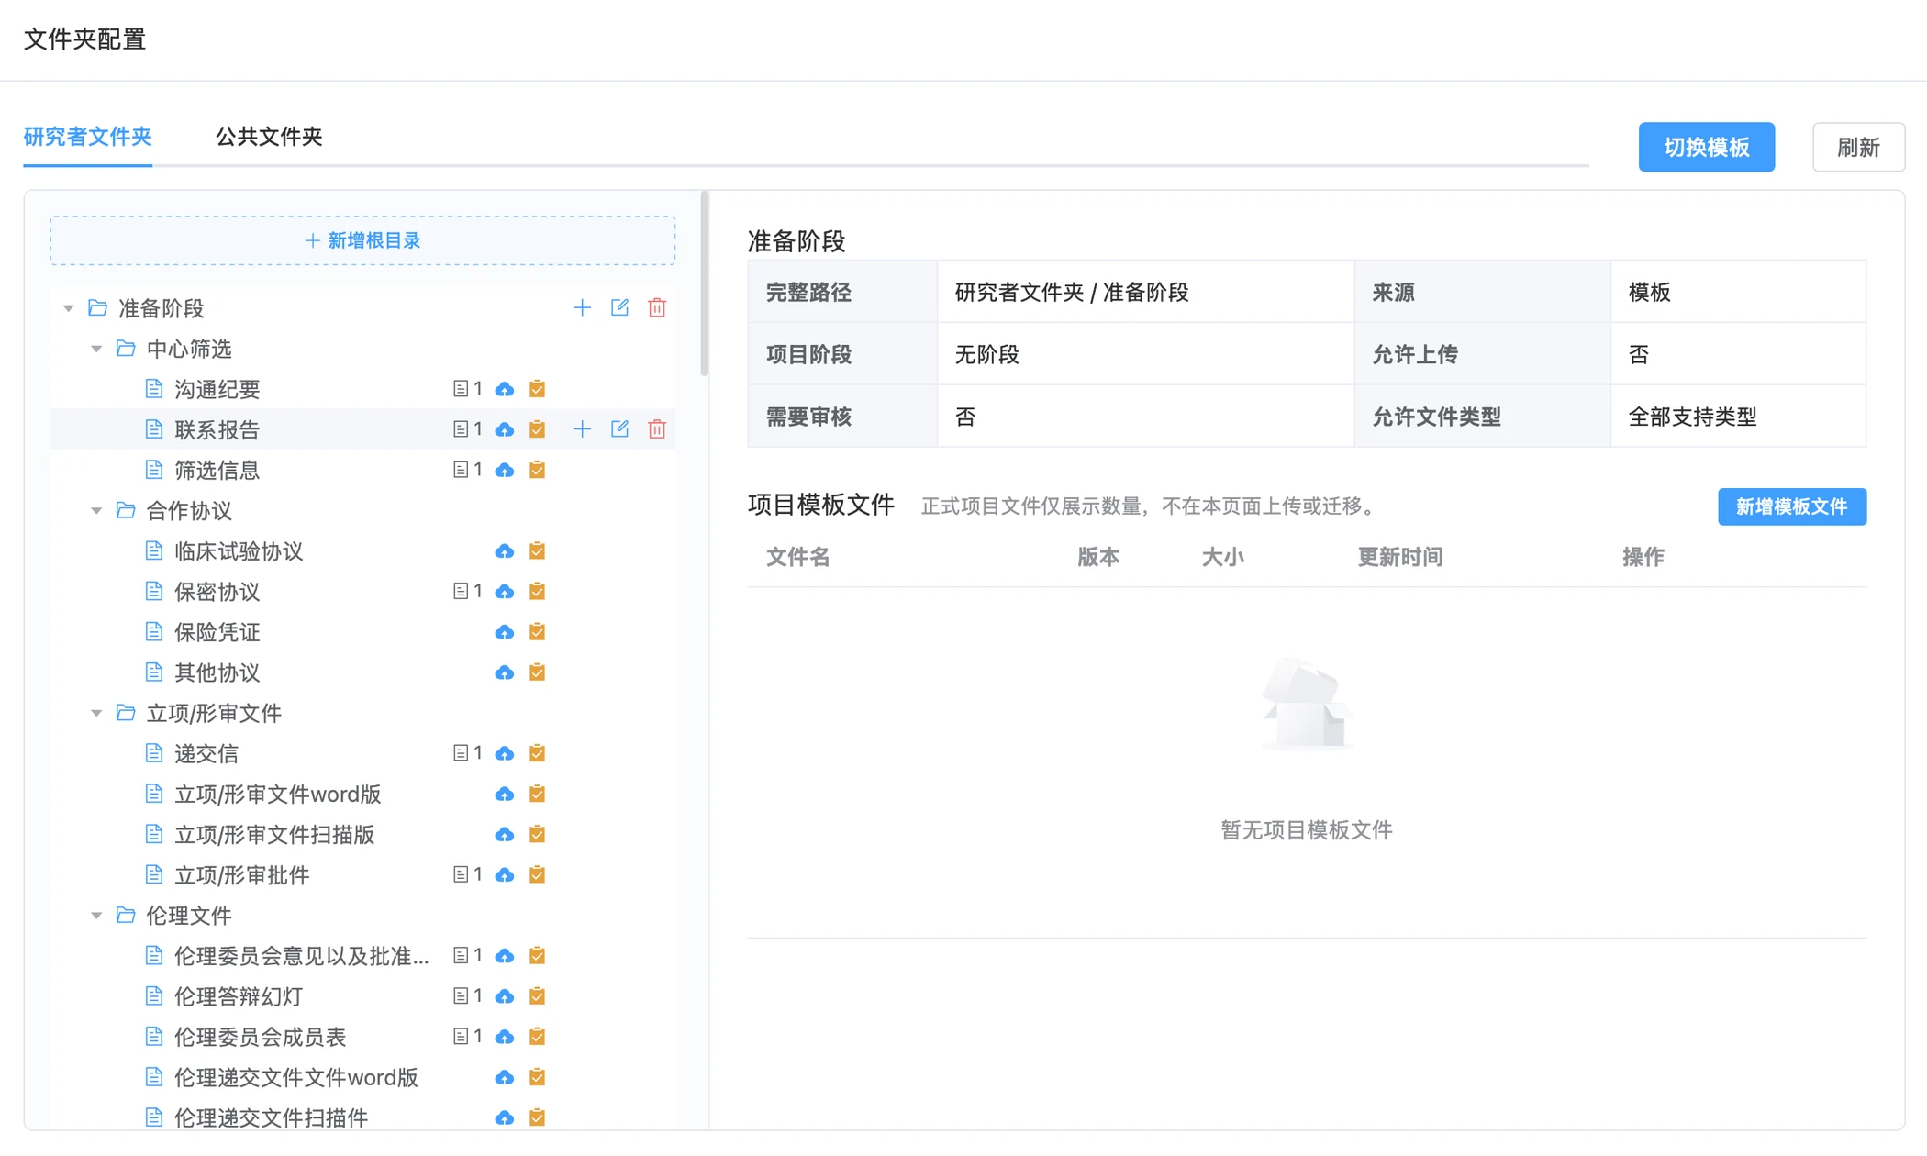Select 沟通纪要 in the tree

coord(217,389)
